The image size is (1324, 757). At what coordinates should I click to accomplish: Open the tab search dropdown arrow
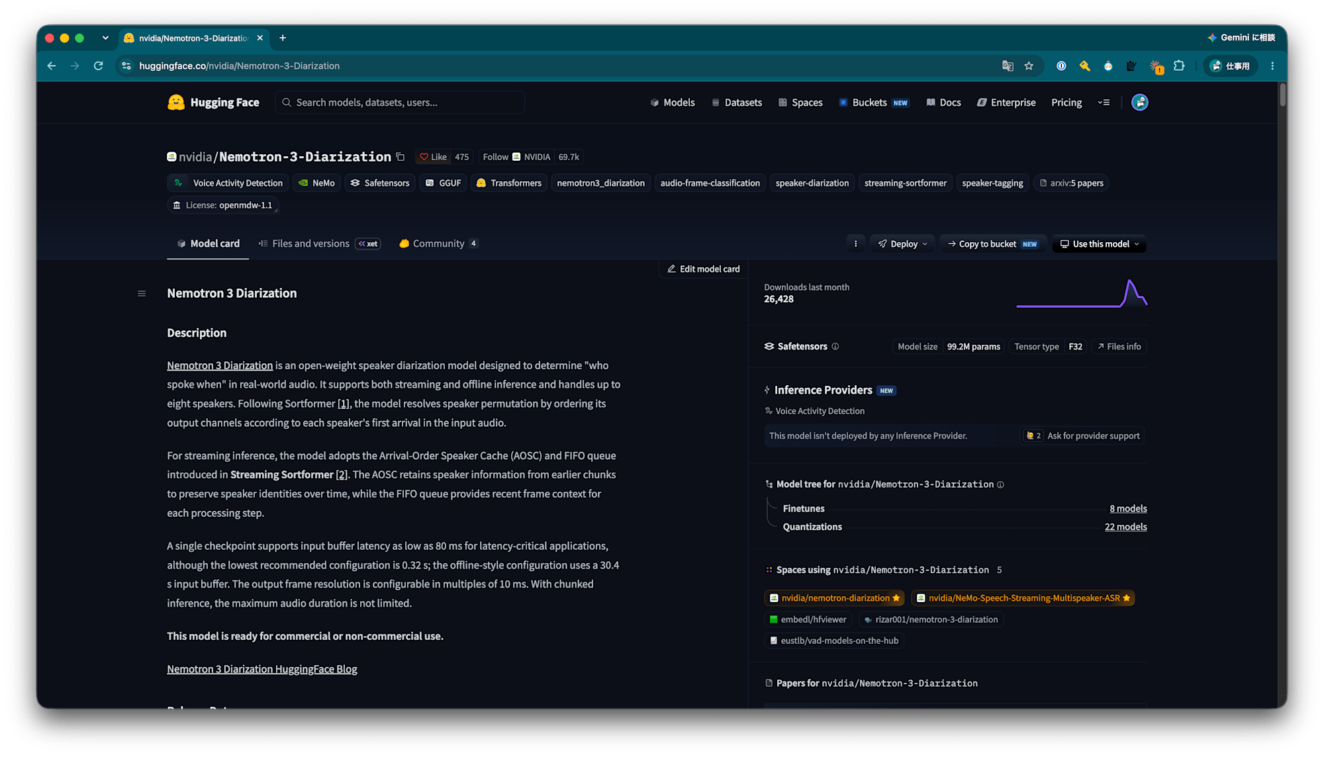(105, 38)
